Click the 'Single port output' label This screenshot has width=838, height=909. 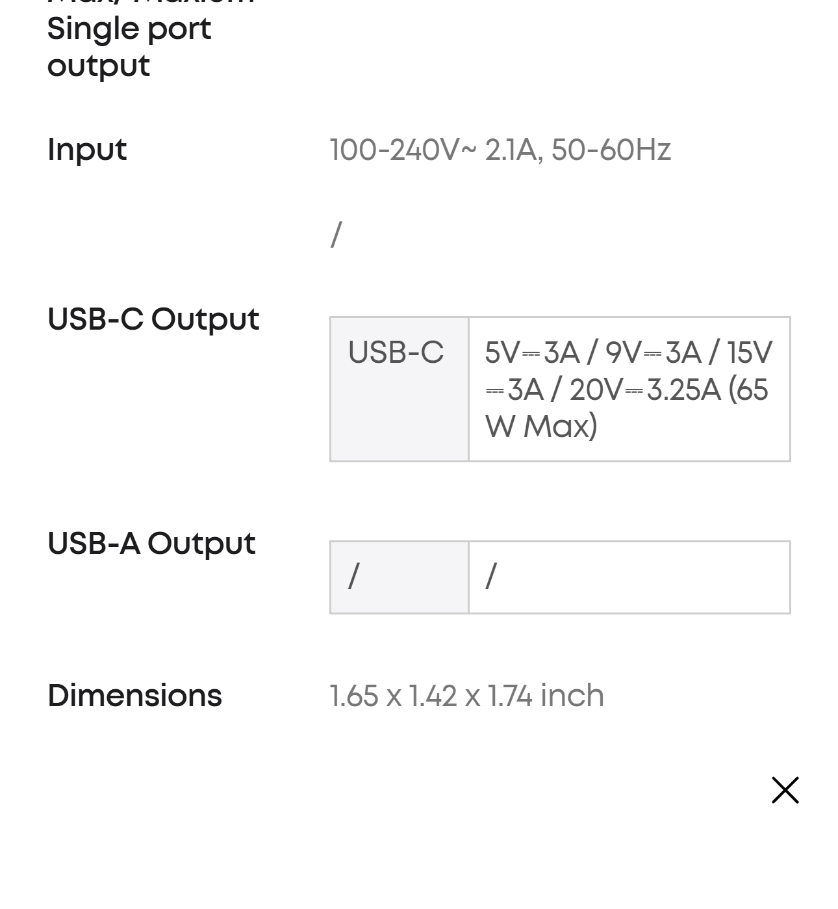point(129,30)
